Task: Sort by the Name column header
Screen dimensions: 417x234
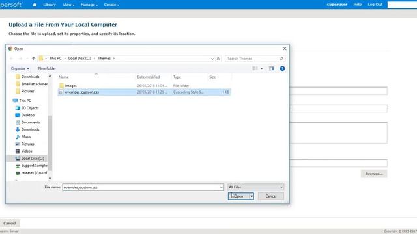Action: (64, 77)
